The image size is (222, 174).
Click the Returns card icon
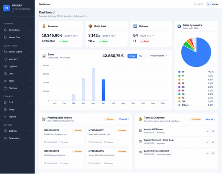click(135, 26)
